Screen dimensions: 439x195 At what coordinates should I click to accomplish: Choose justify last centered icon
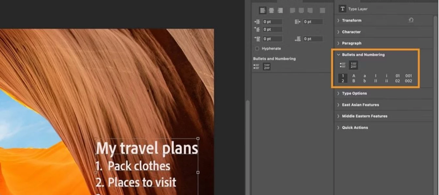point(301,10)
